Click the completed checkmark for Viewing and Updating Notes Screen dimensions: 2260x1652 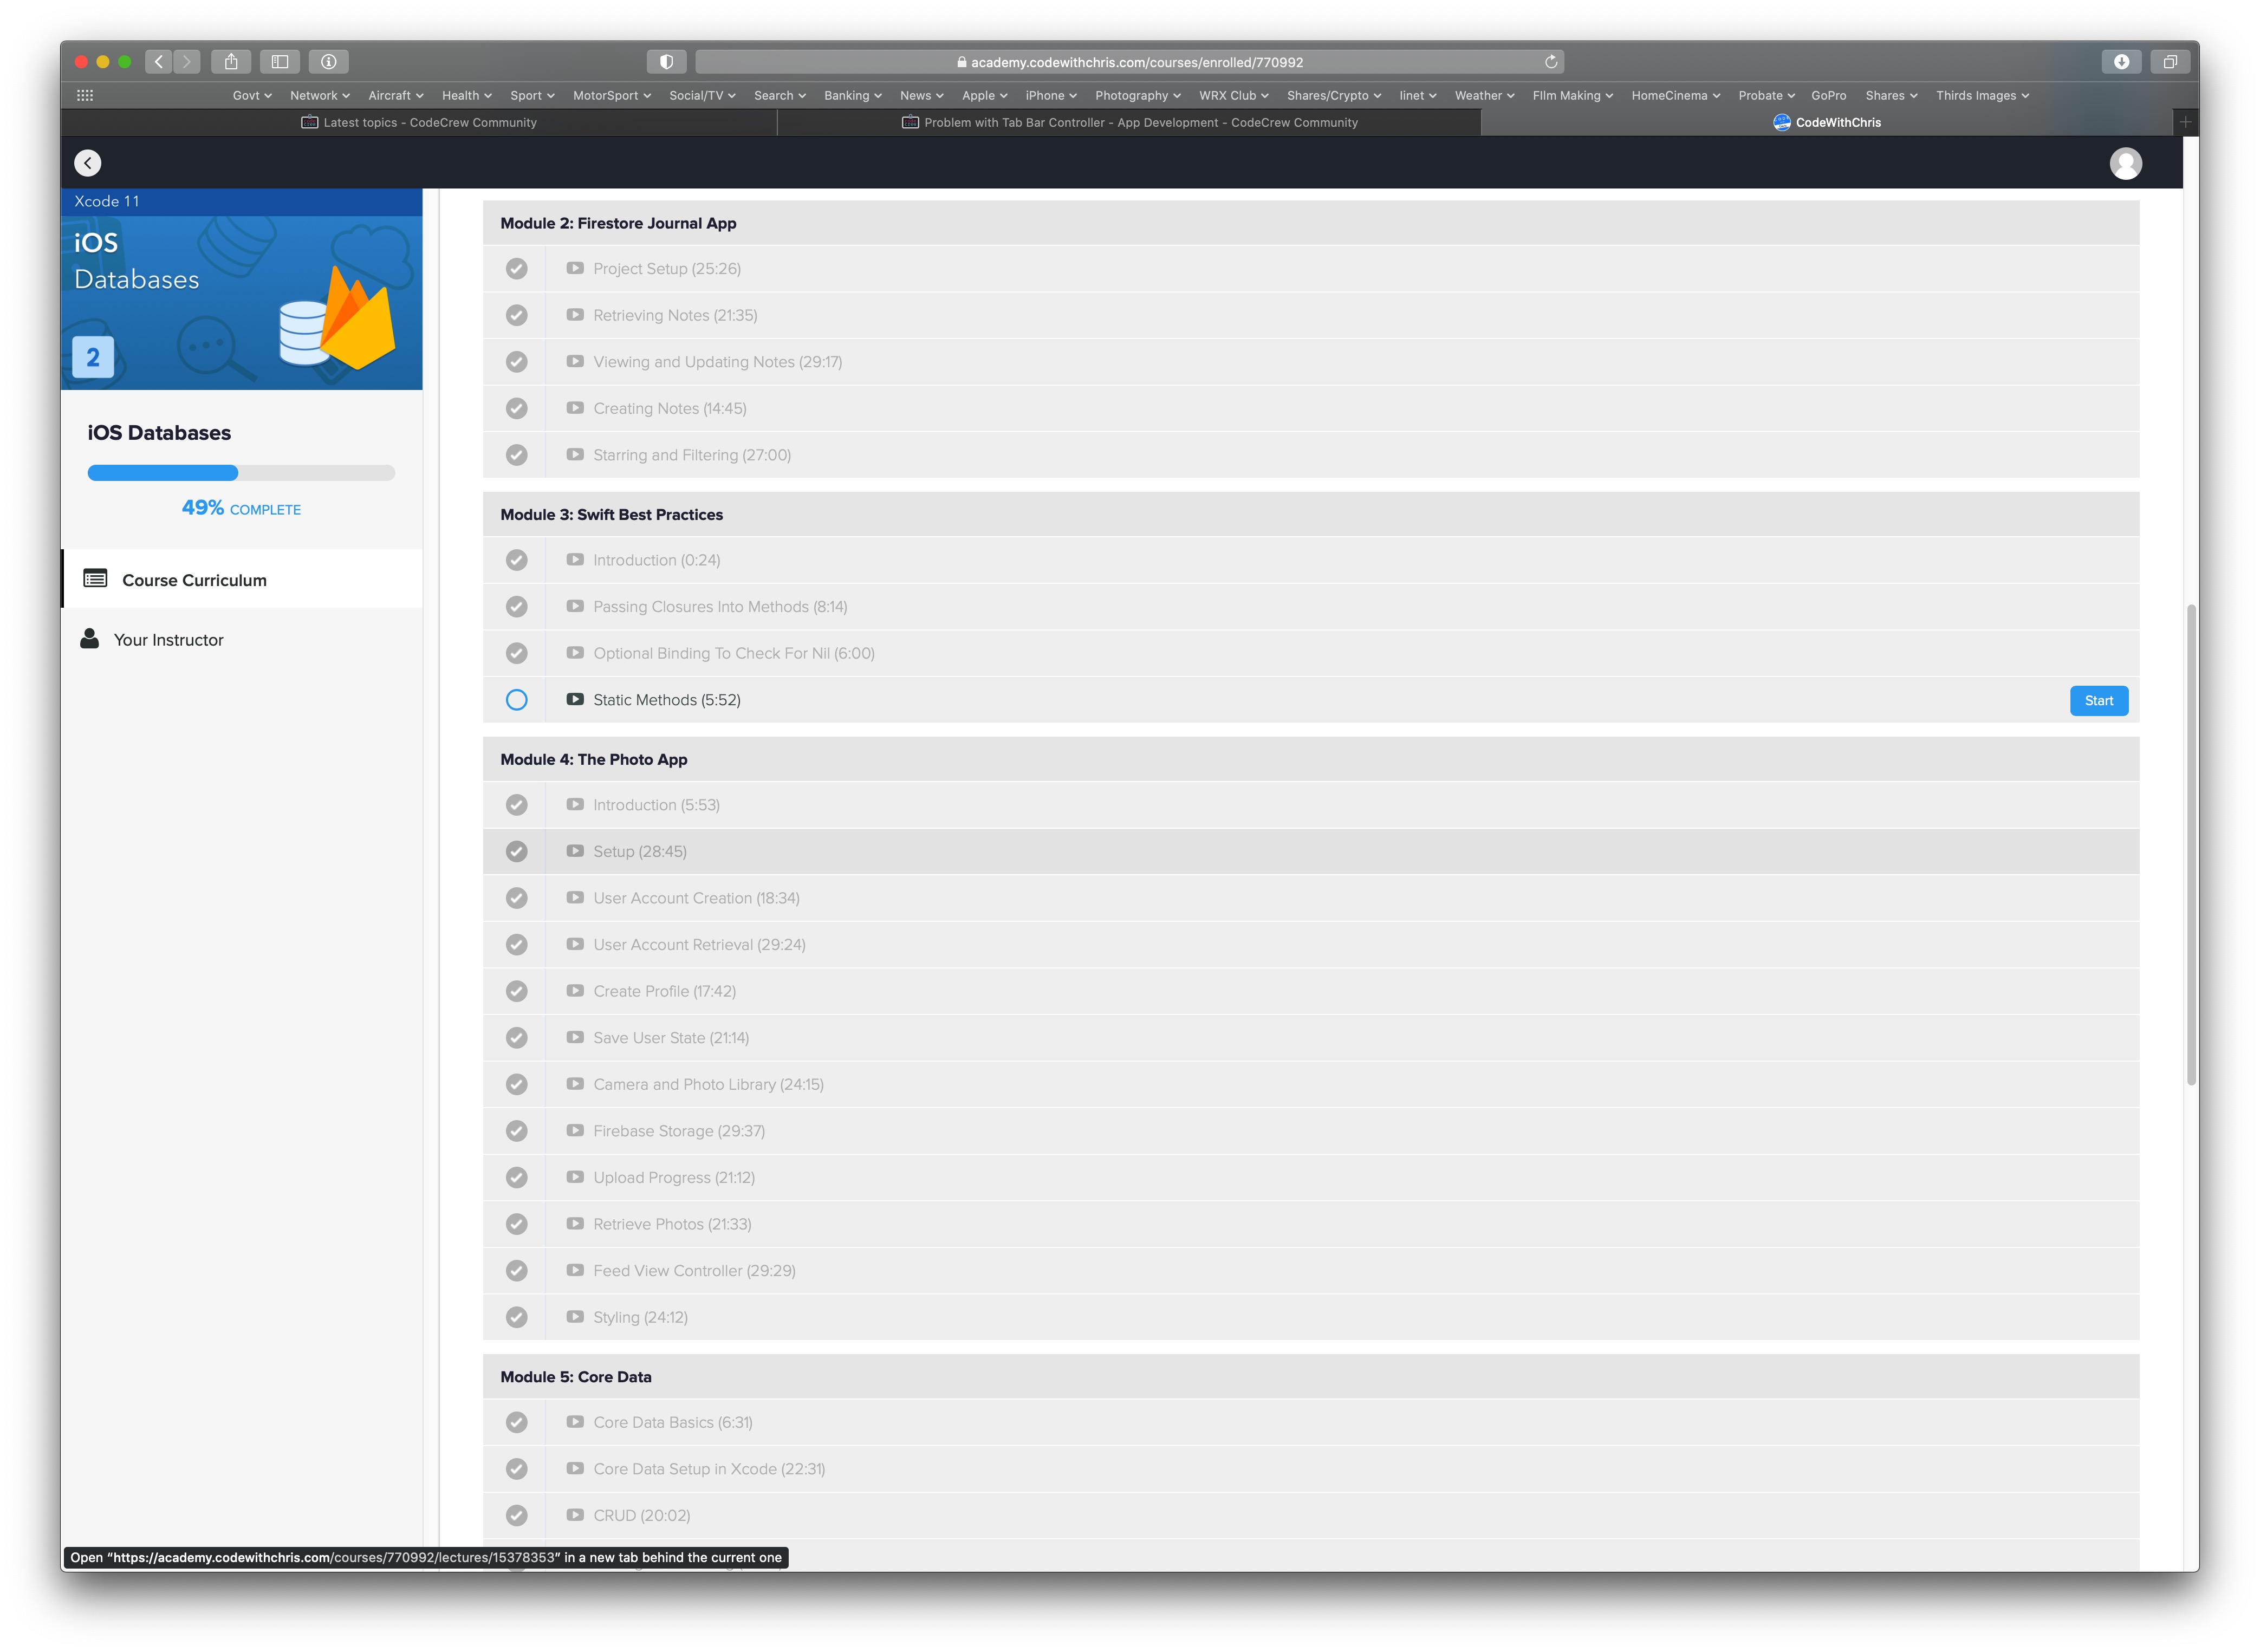click(x=516, y=362)
